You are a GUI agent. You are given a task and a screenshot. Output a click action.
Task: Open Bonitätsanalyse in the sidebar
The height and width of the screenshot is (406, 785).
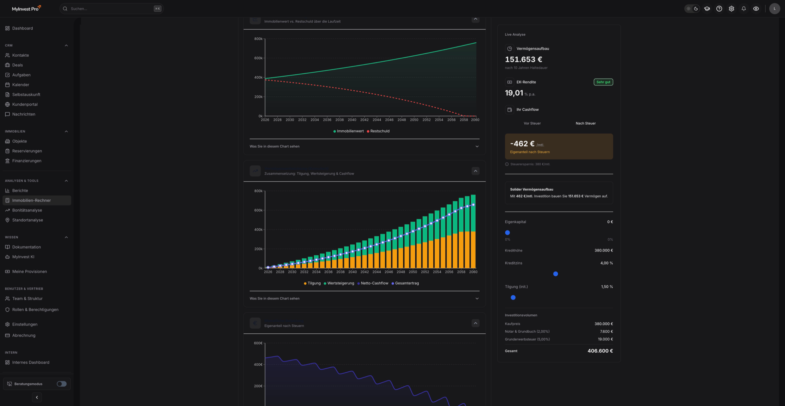[27, 210]
